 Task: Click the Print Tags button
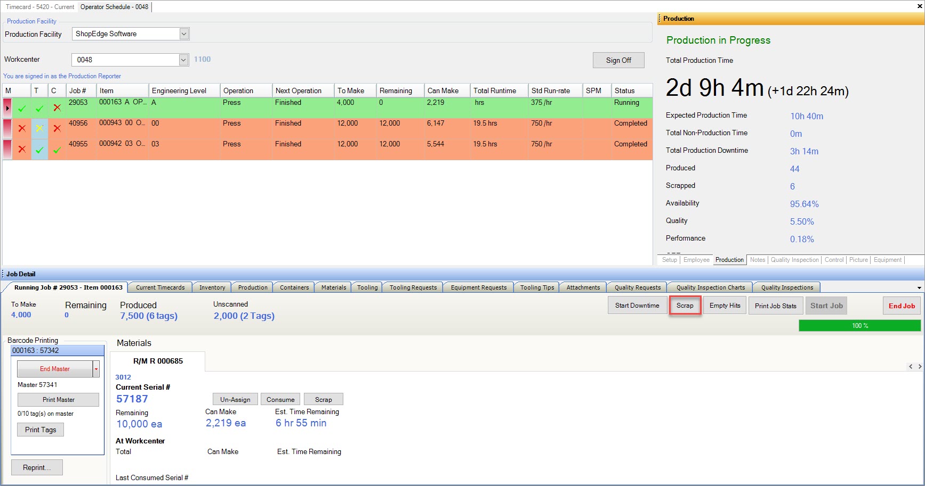[41, 430]
